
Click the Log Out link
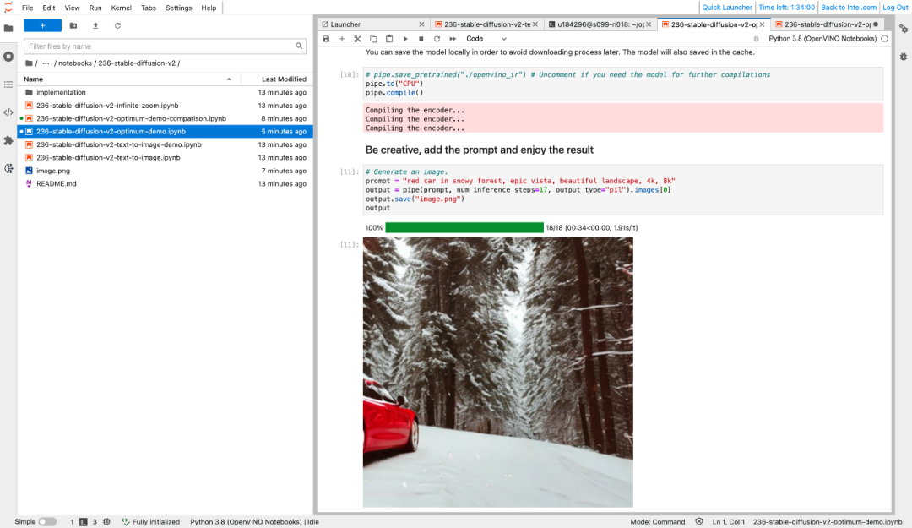tap(895, 8)
